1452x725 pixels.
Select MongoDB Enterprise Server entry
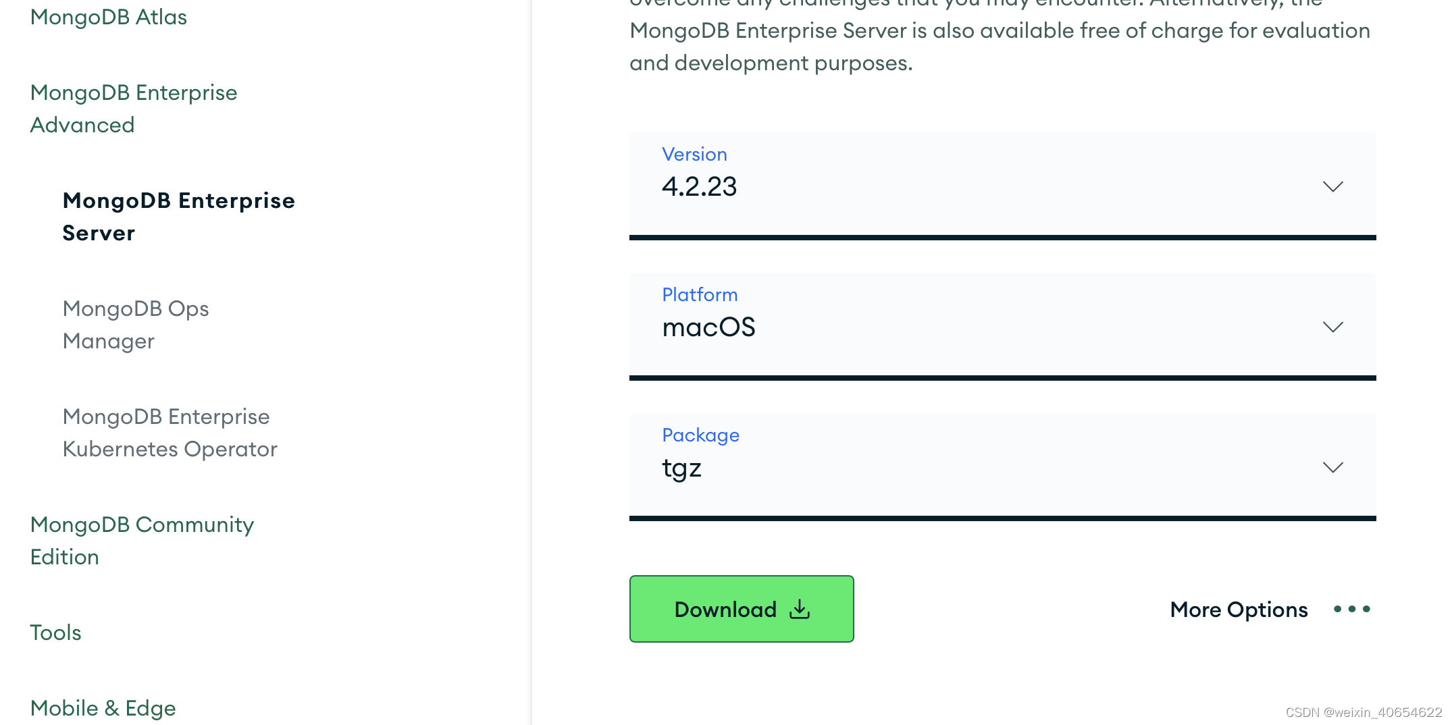tap(178, 217)
